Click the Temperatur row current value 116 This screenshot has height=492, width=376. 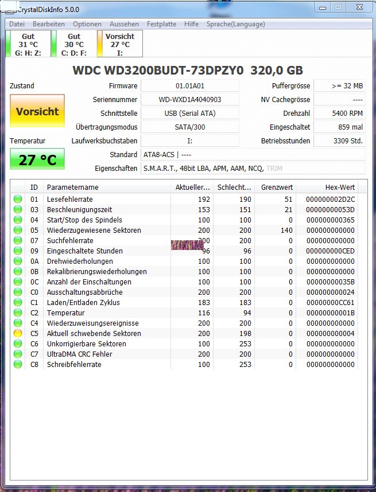pos(204,313)
